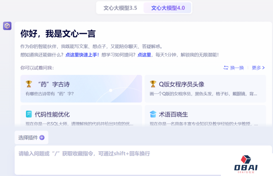The image size is (273, 176).
Task: Choose the 术语百晓生 prompt title
Action: point(173,114)
